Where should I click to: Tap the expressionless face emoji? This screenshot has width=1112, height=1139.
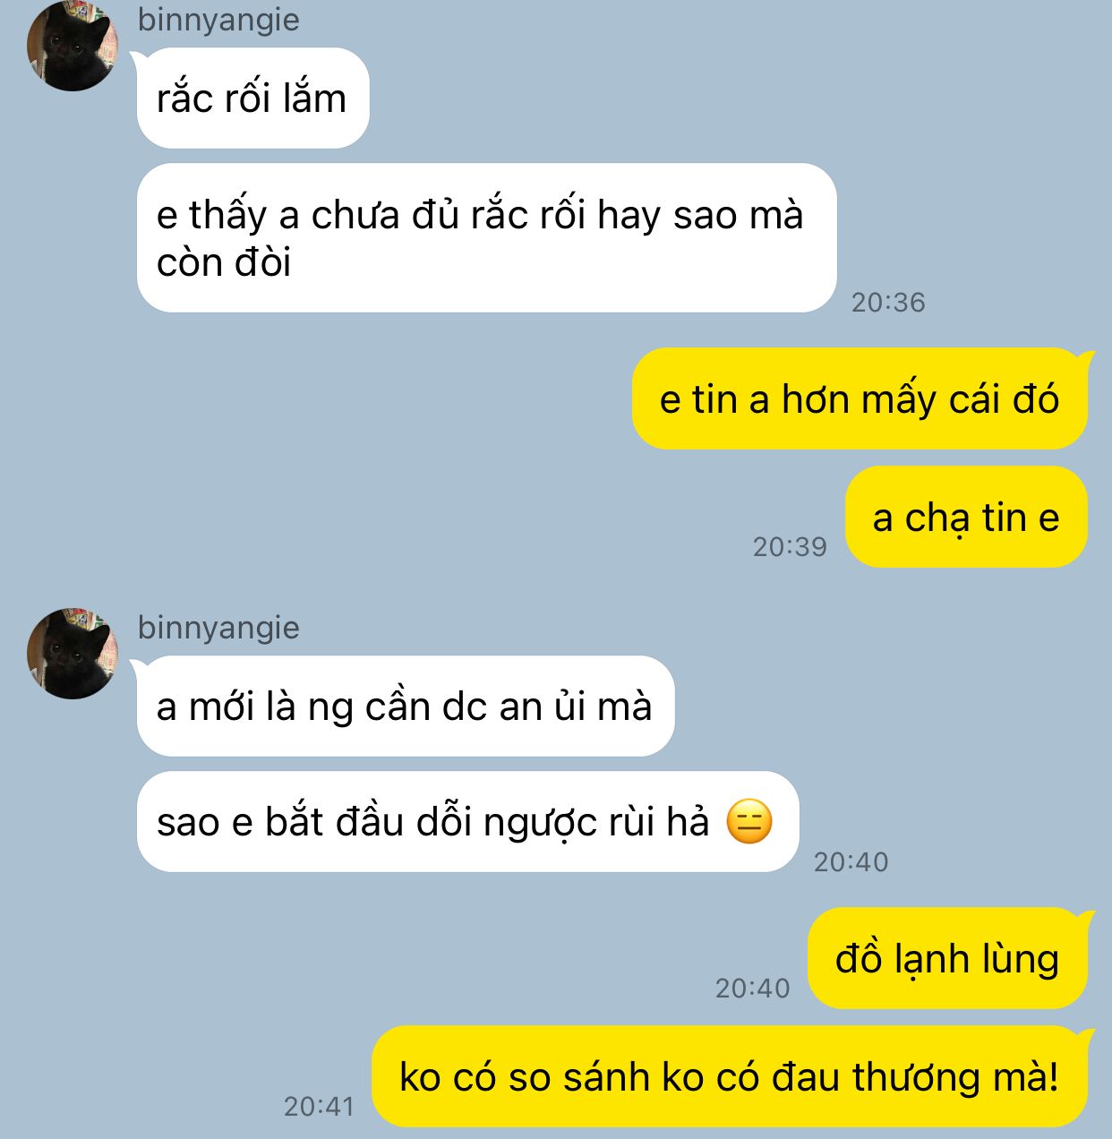749,822
